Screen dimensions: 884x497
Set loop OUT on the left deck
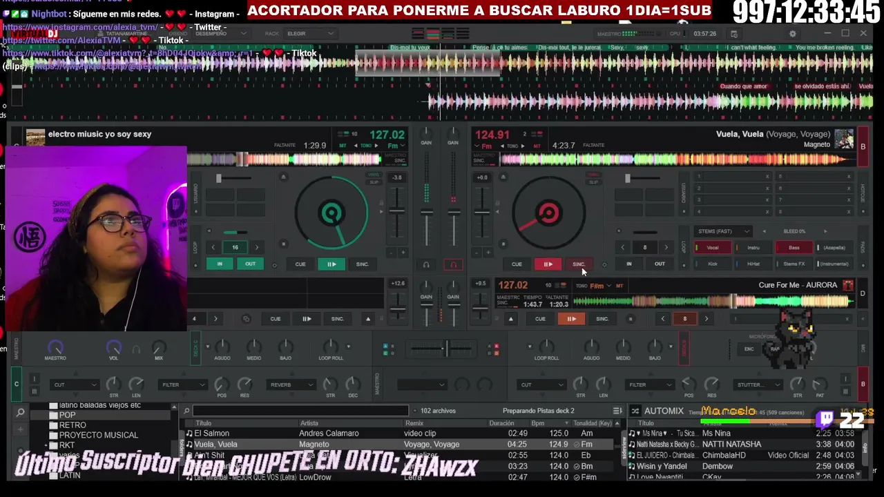250,264
